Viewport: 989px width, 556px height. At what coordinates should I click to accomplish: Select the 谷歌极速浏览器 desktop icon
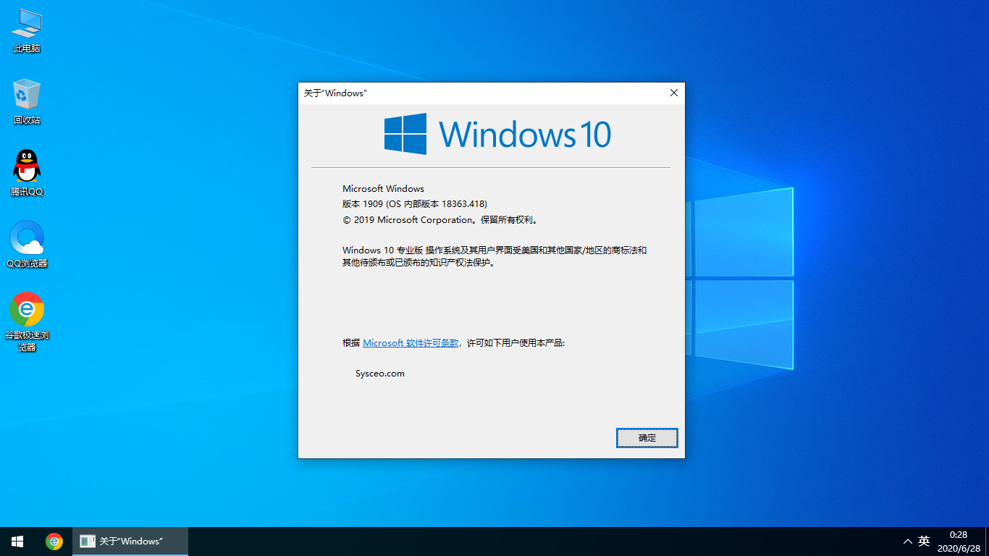pyautogui.click(x=27, y=322)
